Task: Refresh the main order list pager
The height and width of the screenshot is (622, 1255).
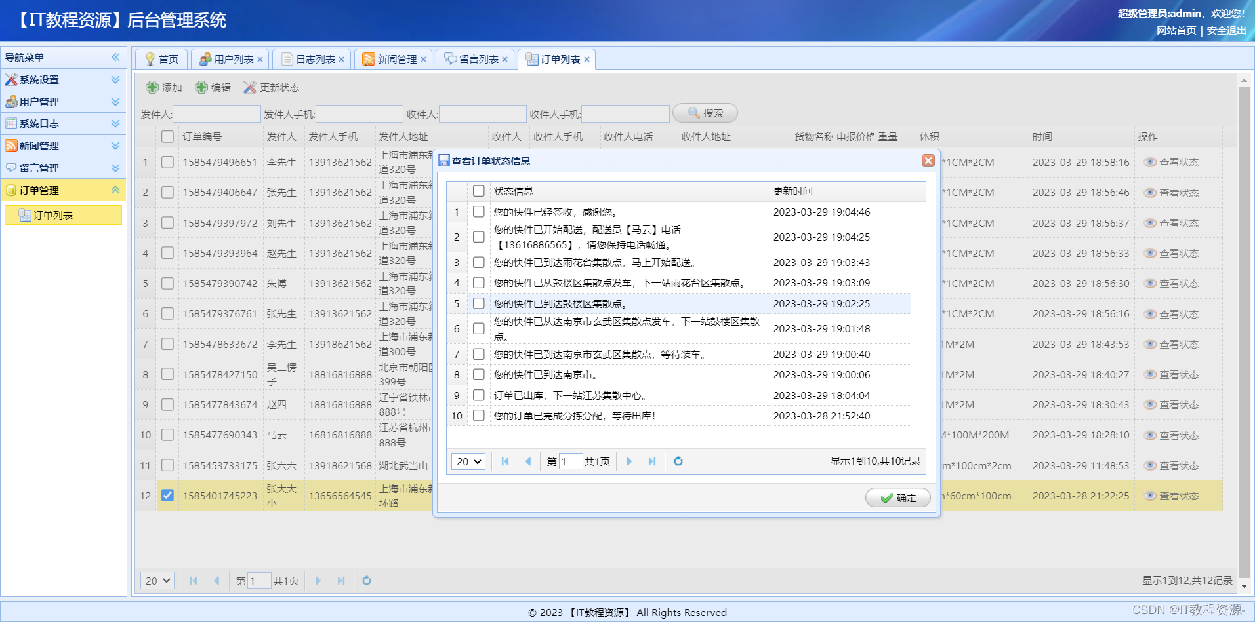Action: (x=367, y=581)
